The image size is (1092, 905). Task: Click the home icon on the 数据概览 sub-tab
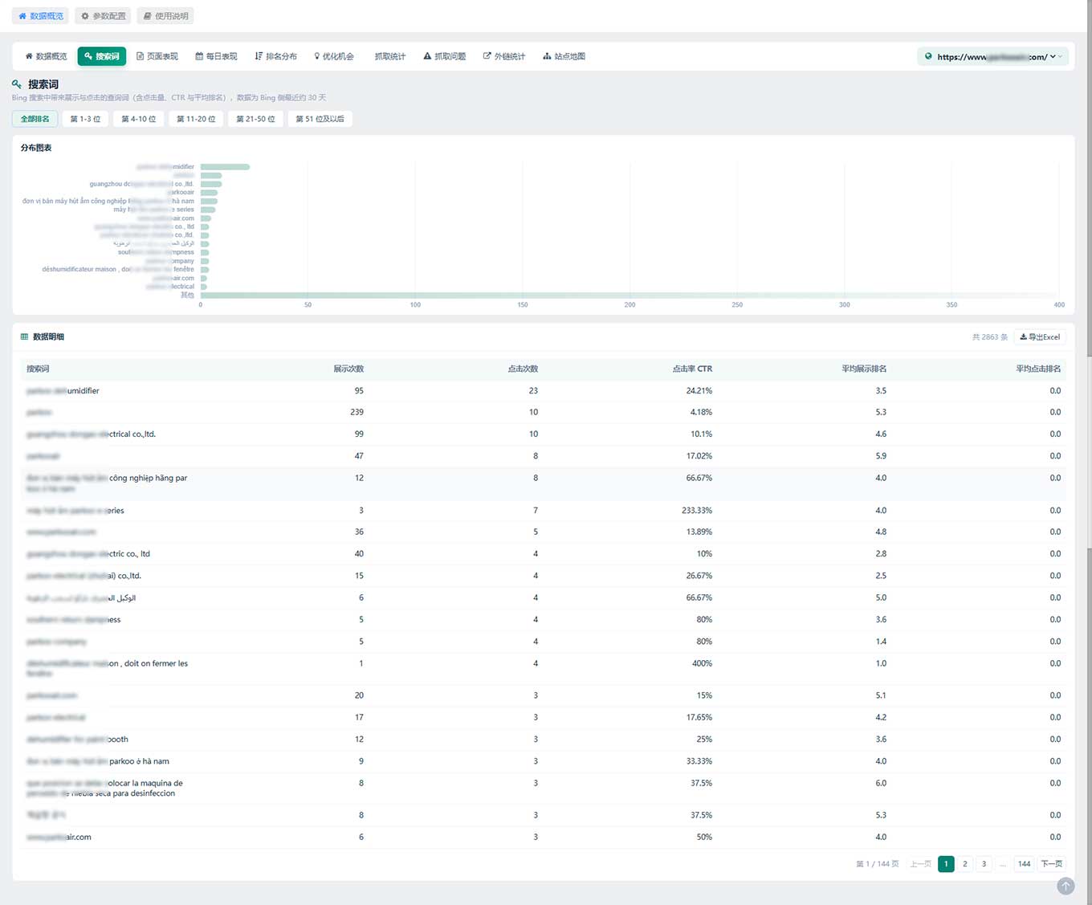point(29,56)
